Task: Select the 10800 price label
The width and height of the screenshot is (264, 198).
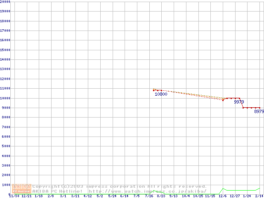Action: (x=161, y=94)
